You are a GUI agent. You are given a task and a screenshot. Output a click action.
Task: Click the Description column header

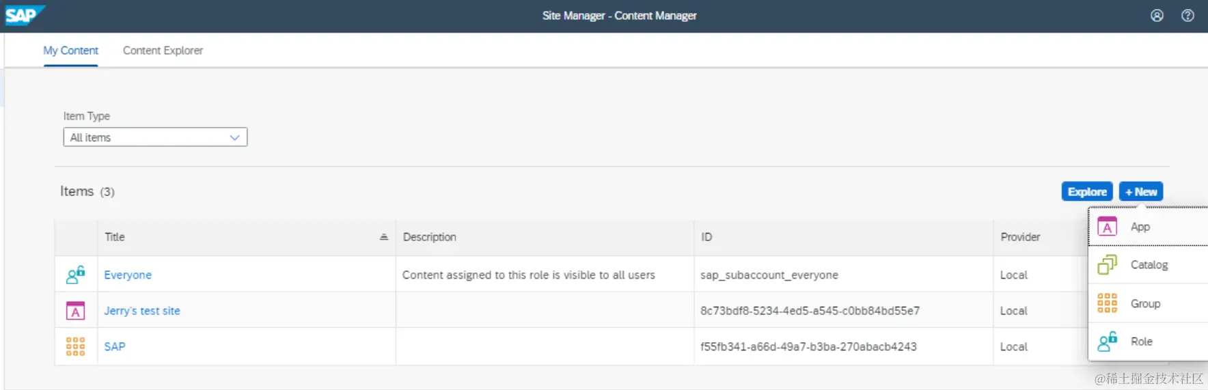coord(545,237)
